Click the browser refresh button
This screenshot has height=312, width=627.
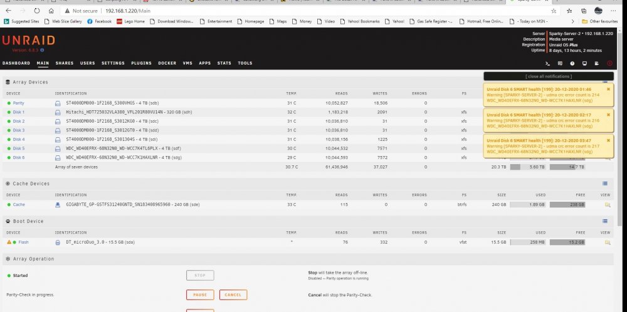[x=37, y=11]
